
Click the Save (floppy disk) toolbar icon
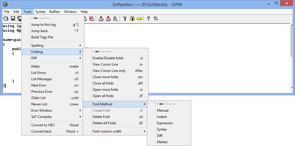(x=13, y=18)
